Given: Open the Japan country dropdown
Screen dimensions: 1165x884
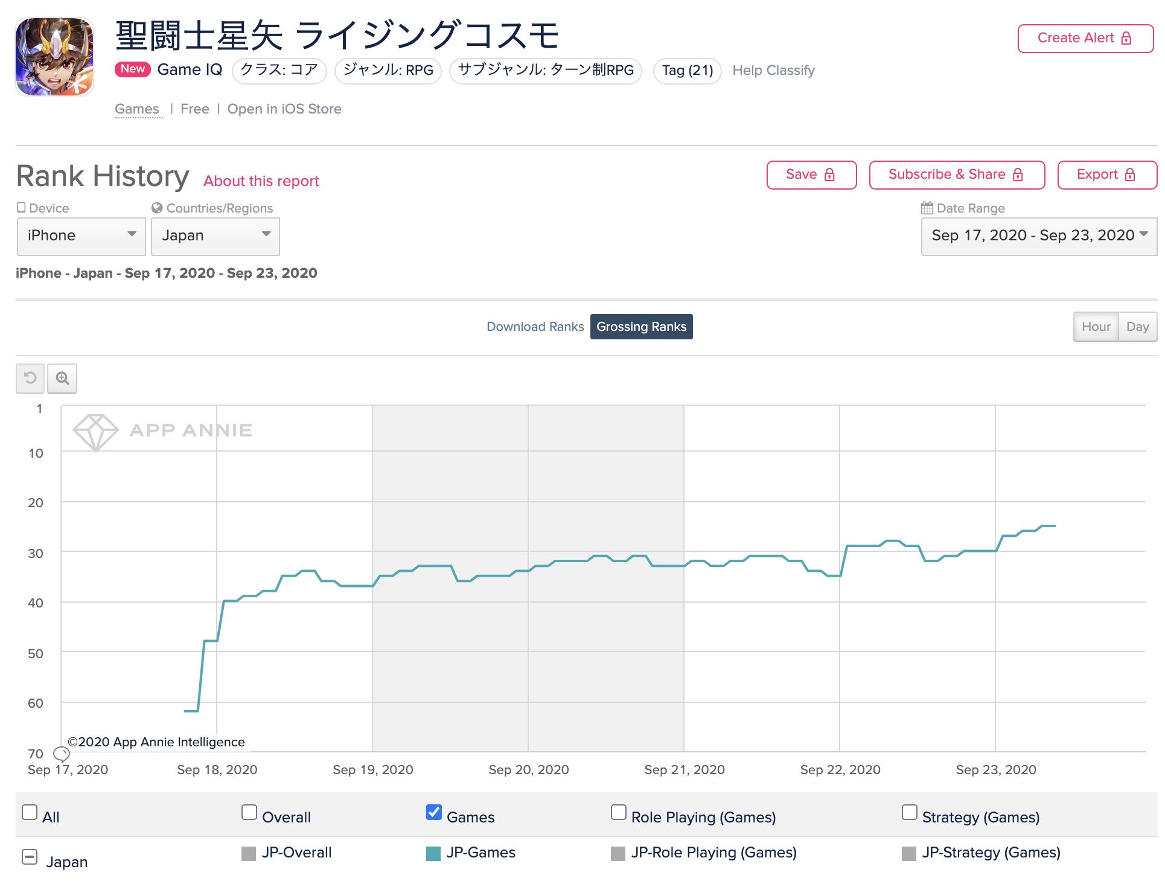Looking at the screenshot, I should (215, 236).
